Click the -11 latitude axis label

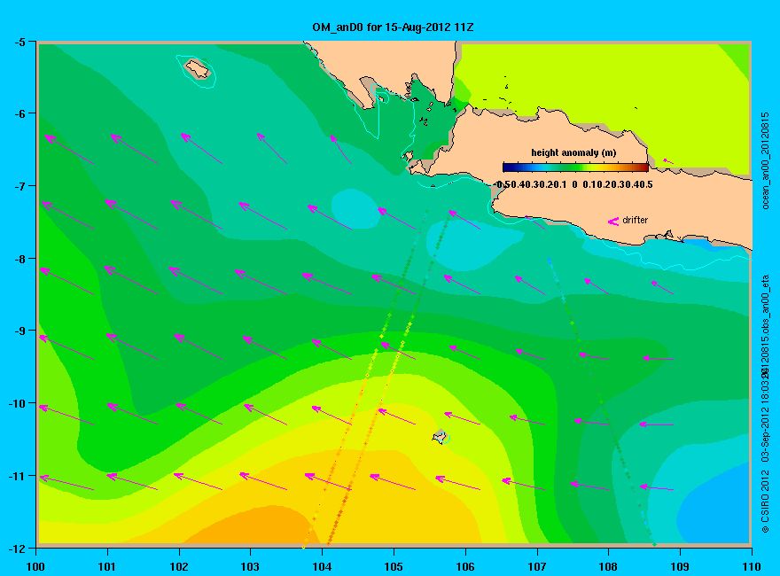tap(17, 476)
